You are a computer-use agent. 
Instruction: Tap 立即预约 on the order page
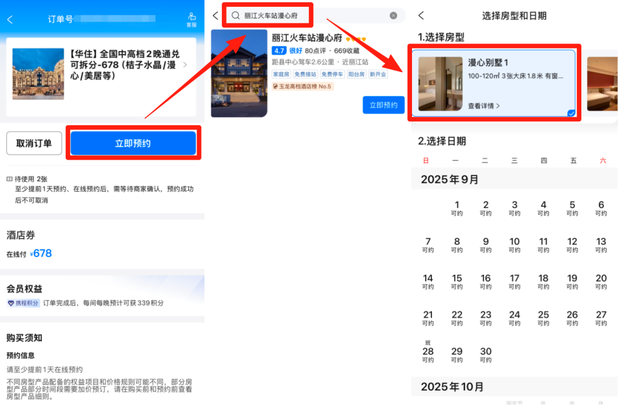pyautogui.click(x=132, y=143)
